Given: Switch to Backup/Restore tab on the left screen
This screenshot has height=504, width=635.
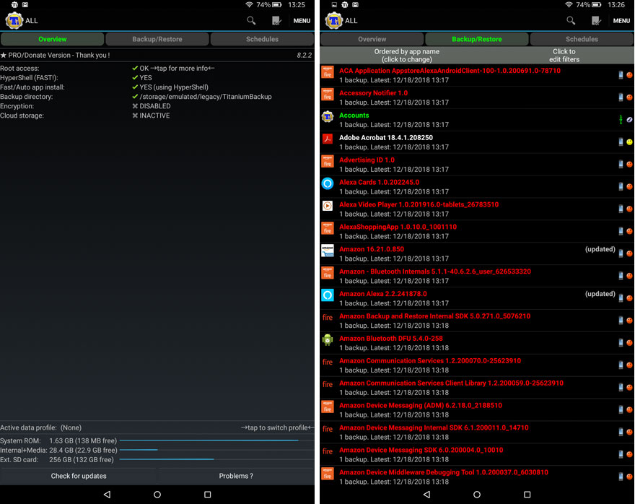Looking at the screenshot, I should 157,39.
